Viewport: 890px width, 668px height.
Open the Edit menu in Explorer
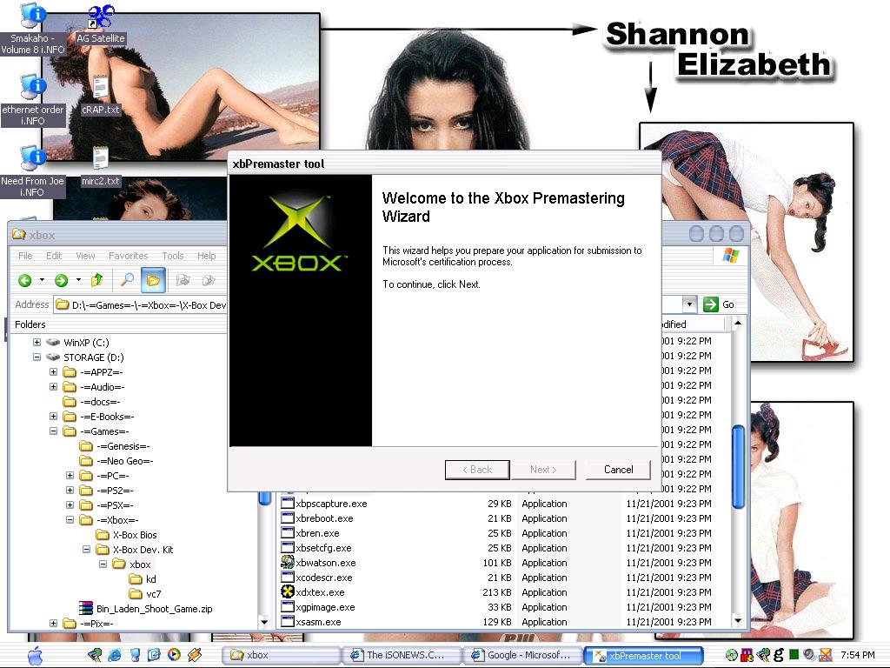tap(54, 256)
